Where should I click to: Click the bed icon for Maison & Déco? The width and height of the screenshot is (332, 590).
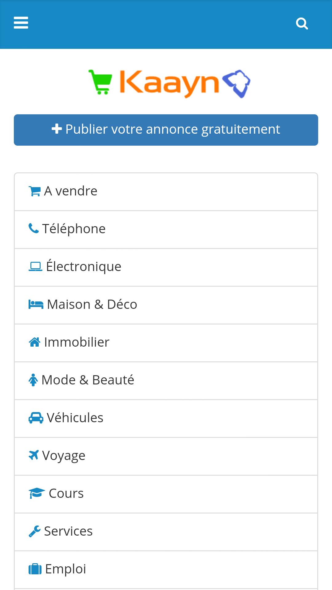pyautogui.click(x=36, y=304)
